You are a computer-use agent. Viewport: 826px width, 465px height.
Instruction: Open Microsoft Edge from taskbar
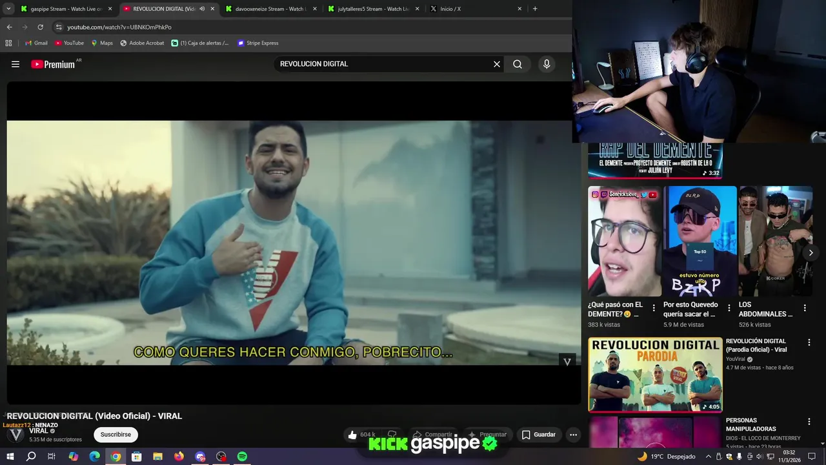[94, 457]
